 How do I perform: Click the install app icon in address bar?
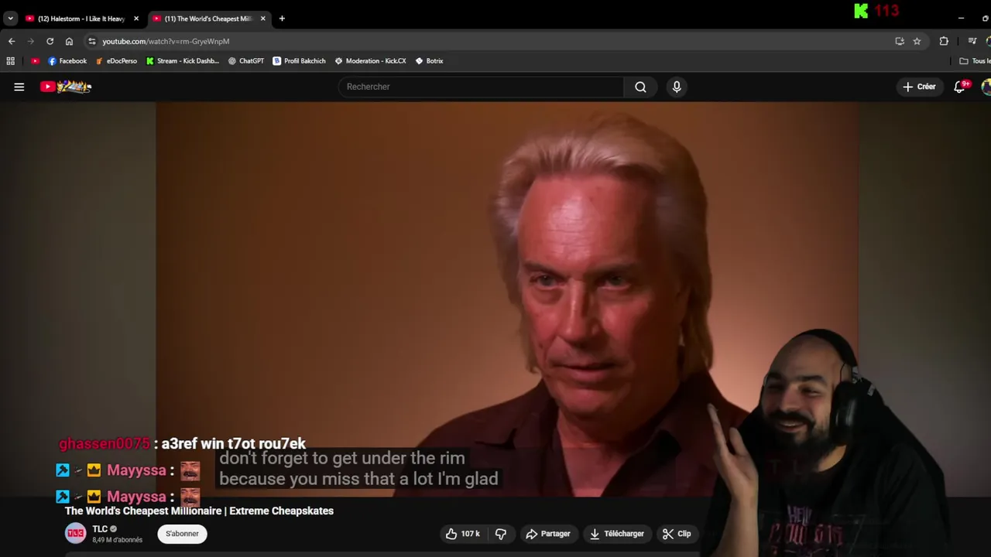(x=900, y=41)
